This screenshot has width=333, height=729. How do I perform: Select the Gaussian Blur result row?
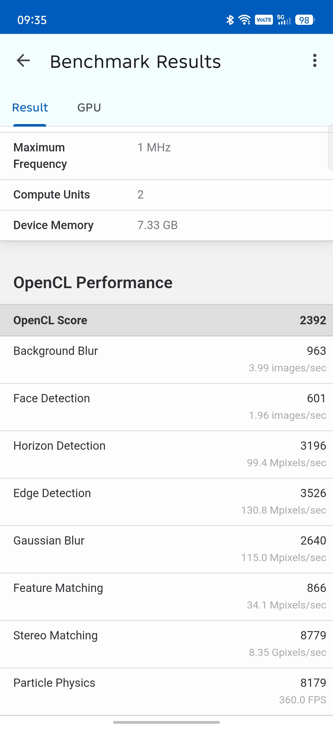tap(166, 549)
